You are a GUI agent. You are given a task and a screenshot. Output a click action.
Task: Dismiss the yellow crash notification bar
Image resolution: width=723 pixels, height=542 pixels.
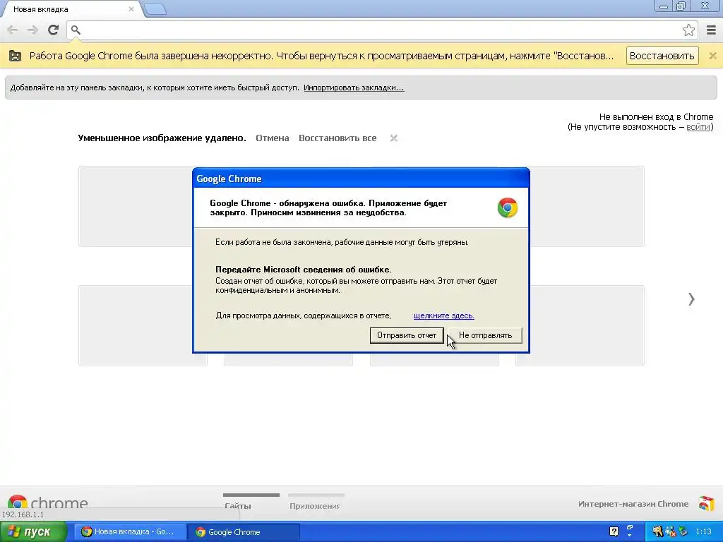(712, 56)
